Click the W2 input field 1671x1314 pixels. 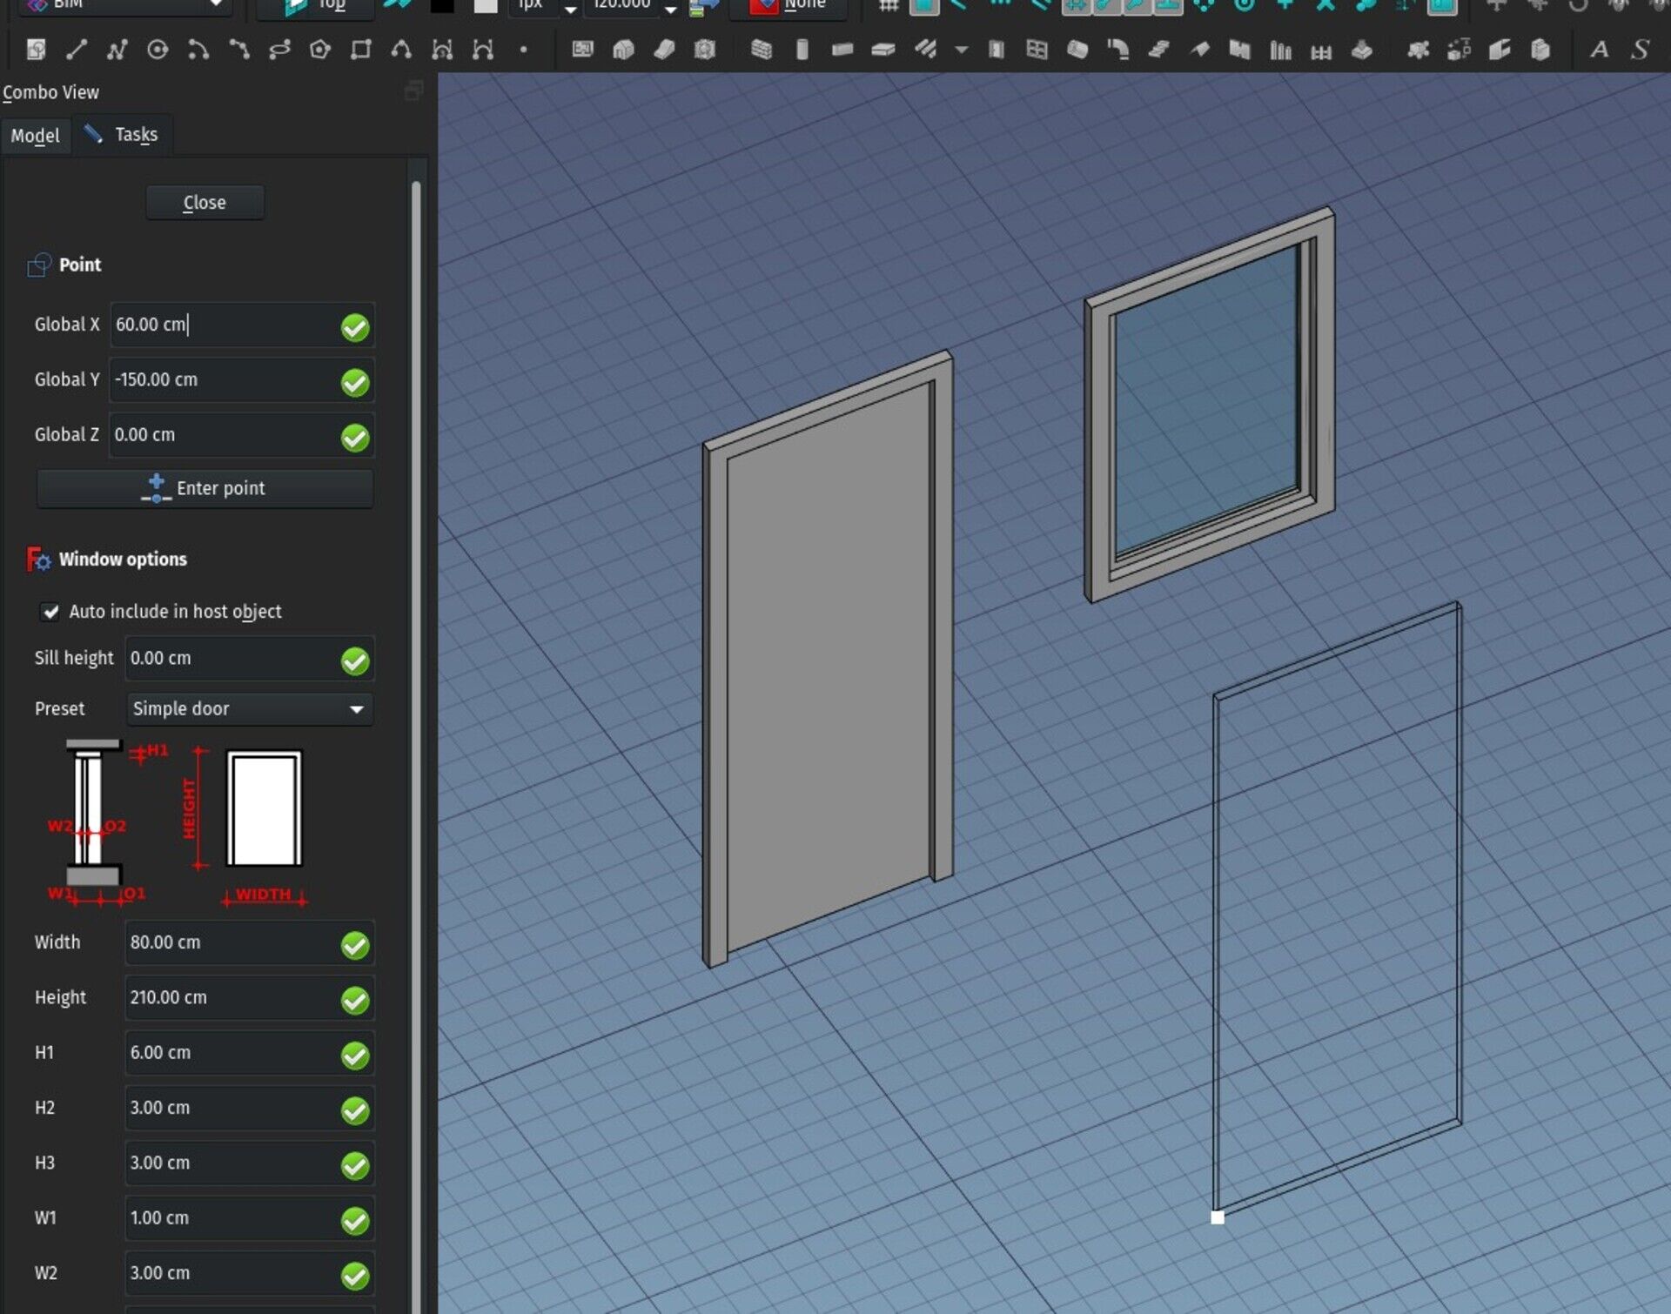(250, 1273)
